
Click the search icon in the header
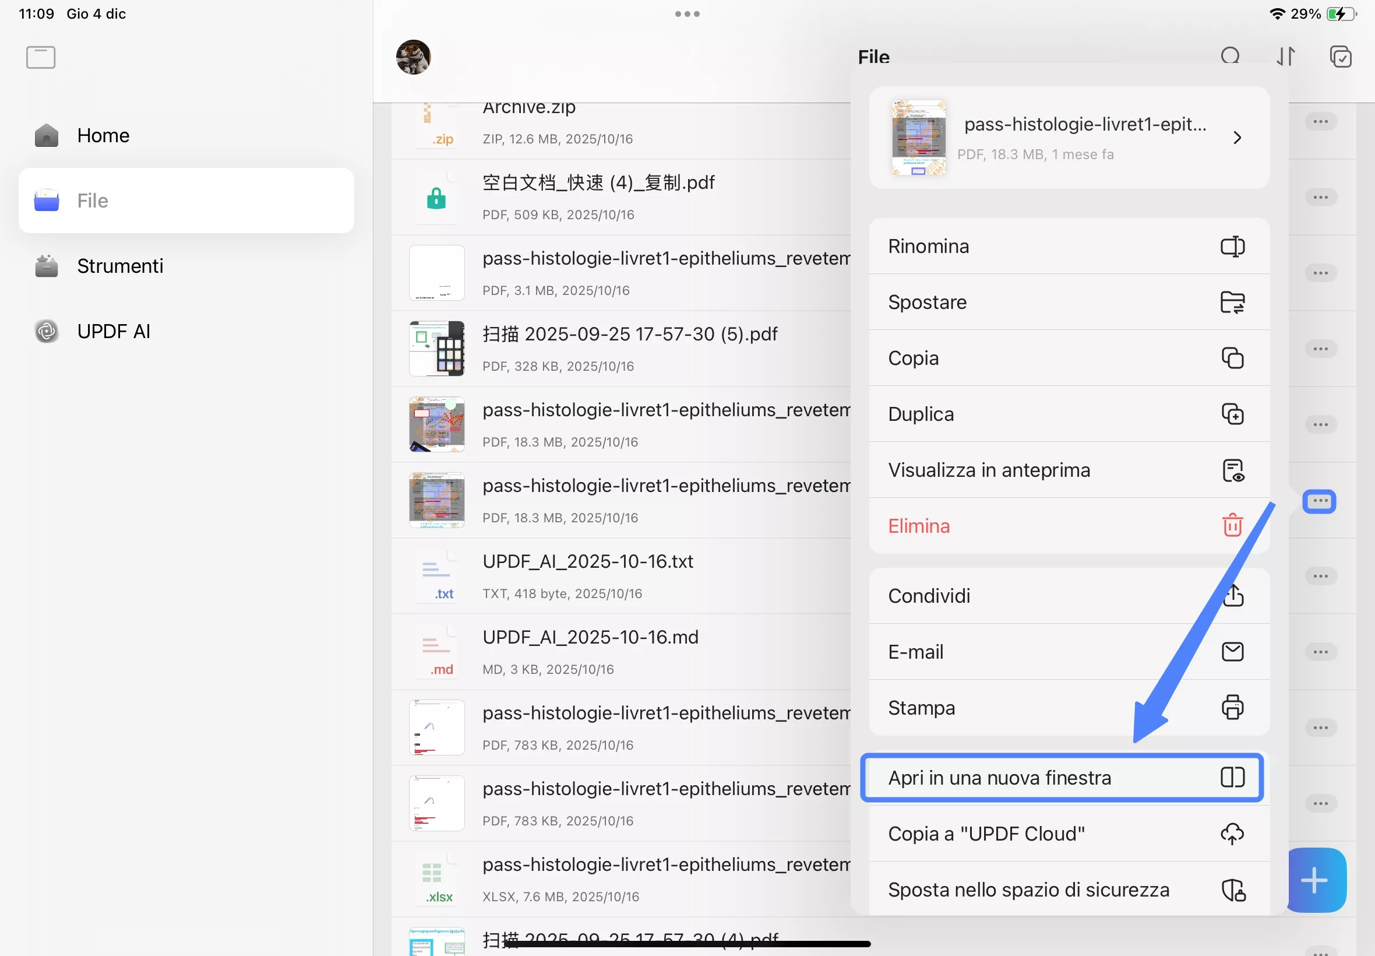pyautogui.click(x=1230, y=57)
